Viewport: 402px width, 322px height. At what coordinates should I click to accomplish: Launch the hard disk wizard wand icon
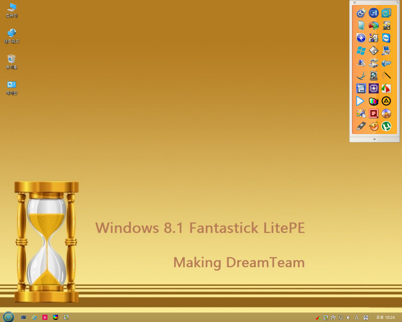tap(386, 25)
